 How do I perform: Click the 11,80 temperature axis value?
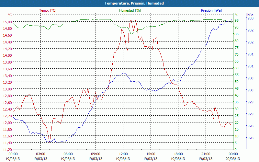[x=7, y=129]
